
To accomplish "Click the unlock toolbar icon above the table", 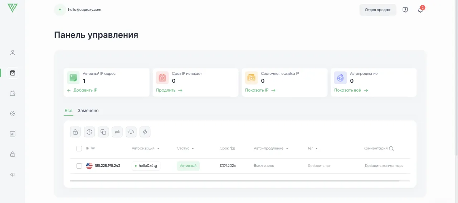I will click(75, 132).
